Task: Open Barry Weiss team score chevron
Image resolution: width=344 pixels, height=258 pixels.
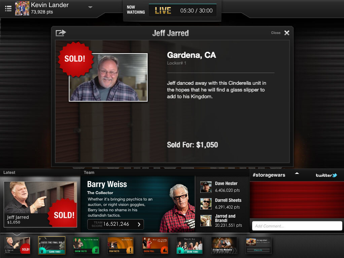Action: point(139,224)
